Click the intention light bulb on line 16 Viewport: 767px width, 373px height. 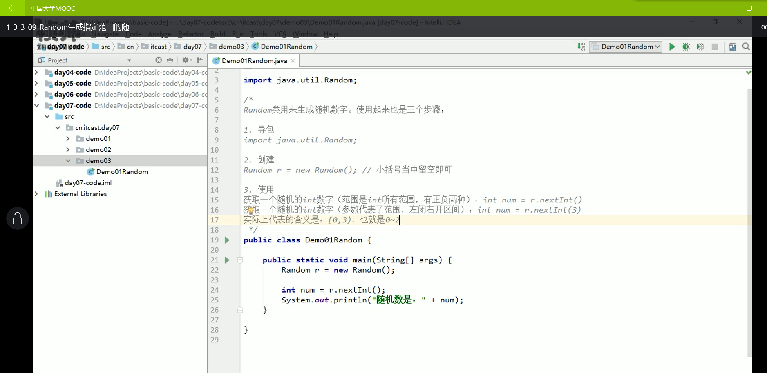click(250, 211)
